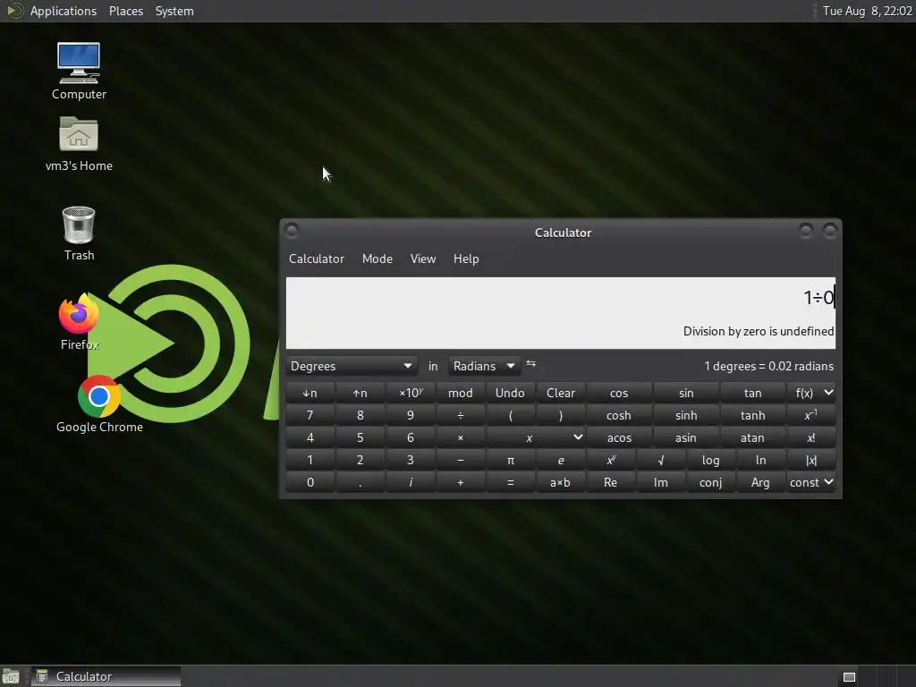Click the division ÷ key
916x687 pixels.
(461, 415)
